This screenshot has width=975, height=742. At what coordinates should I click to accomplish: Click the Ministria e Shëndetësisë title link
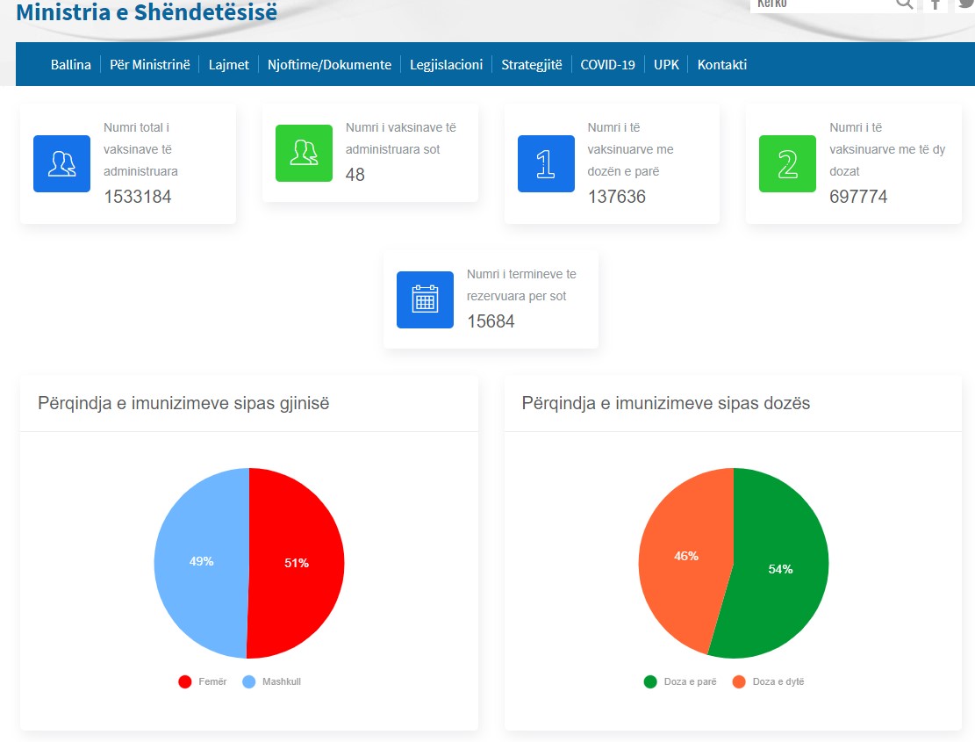tap(147, 12)
